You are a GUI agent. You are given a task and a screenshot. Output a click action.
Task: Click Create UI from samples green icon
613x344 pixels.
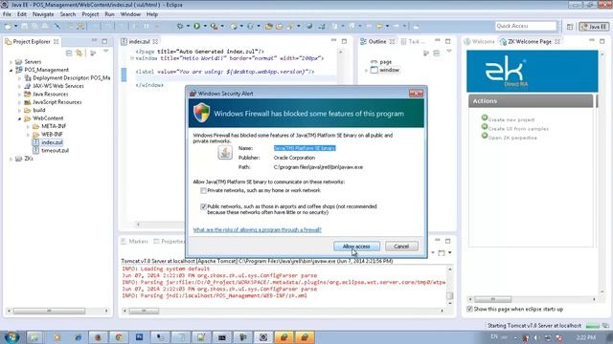tap(485, 126)
